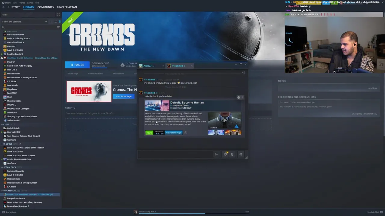Close the it's ahmed chat tab
This screenshot has height=216, width=385.
pos(192,66)
